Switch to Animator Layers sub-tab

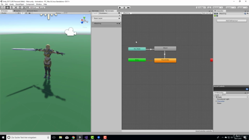(95, 13)
